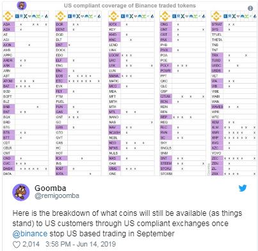Click the heart like icon
Viewport: 258px width, 251px height.
pos(17,245)
